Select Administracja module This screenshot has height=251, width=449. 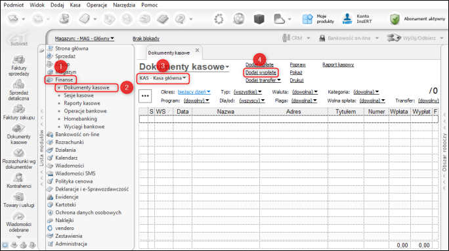coord(71,244)
